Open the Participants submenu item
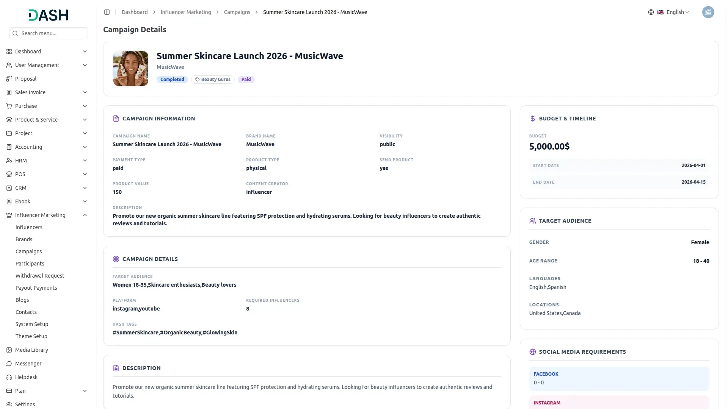 [x=30, y=264]
